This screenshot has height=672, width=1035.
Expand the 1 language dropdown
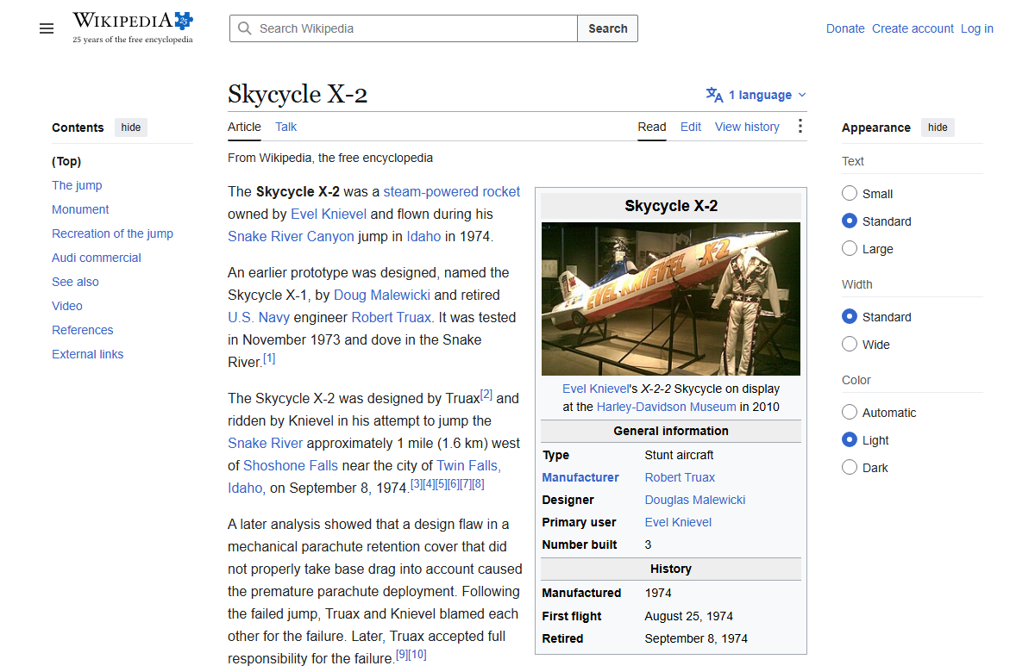(x=756, y=95)
